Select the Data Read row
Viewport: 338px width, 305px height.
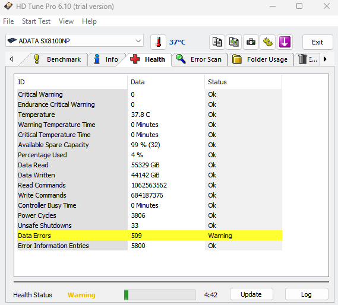(x=150, y=165)
